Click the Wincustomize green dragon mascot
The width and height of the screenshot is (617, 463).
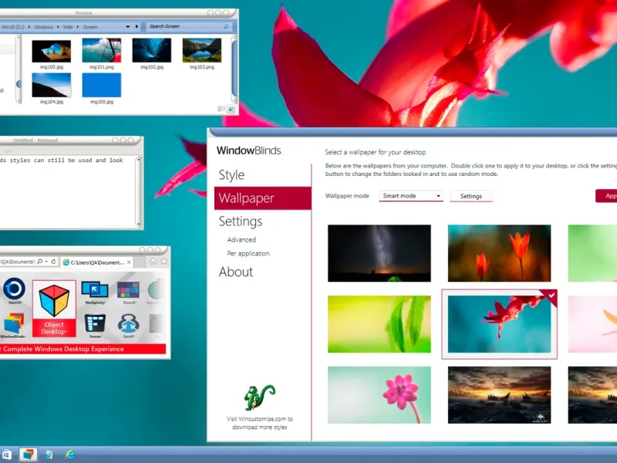pyautogui.click(x=259, y=397)
